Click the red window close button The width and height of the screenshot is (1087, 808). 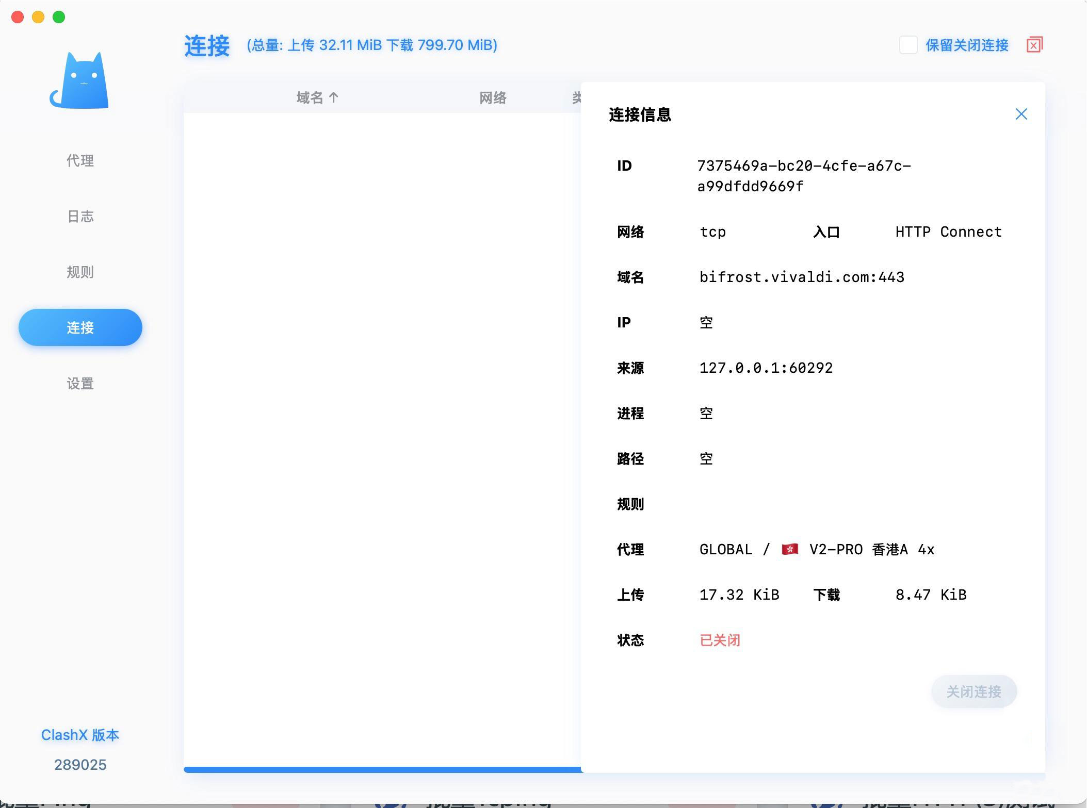click(x=18, y=17)
